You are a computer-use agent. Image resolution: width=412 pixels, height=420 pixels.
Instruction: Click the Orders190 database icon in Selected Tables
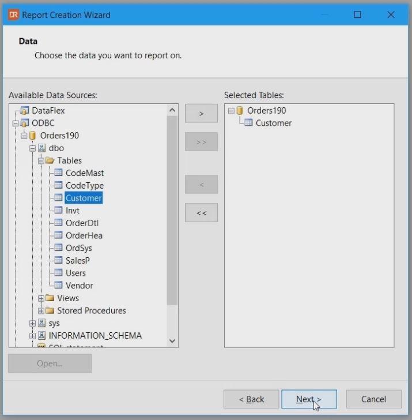[x=240, y=111]
